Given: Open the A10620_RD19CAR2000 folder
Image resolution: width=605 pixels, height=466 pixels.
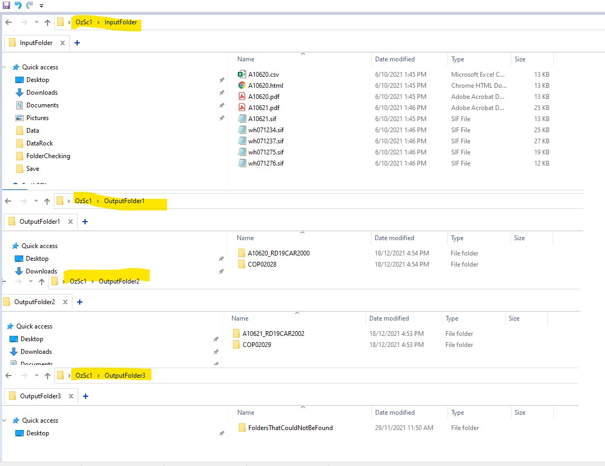Looking at the screenshot, I should tap(278, 253).
